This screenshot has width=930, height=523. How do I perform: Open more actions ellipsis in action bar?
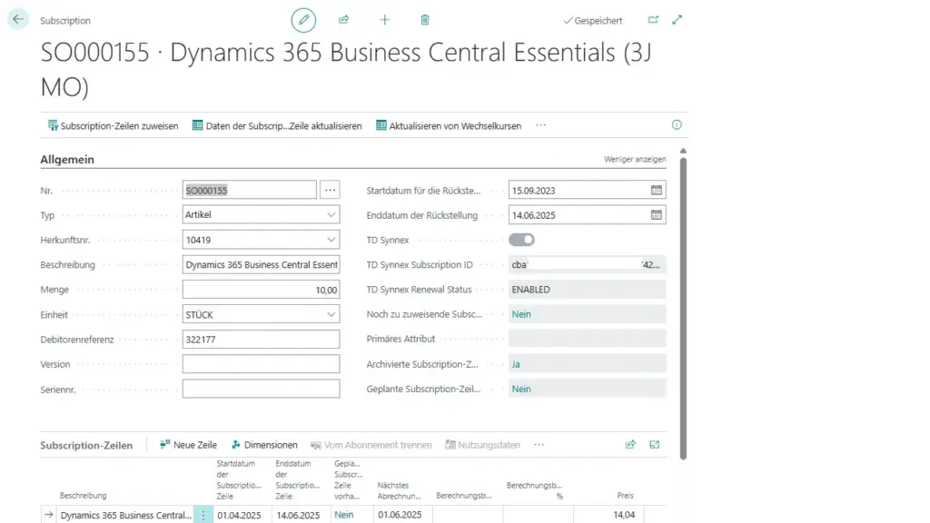tap(540, 125)
